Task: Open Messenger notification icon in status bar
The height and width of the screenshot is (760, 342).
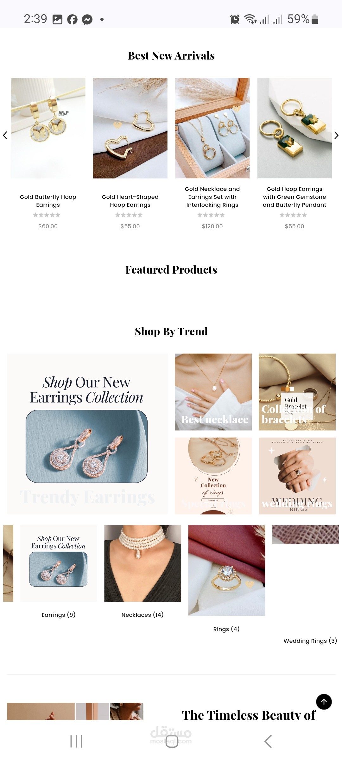Action: click(87, 20)
